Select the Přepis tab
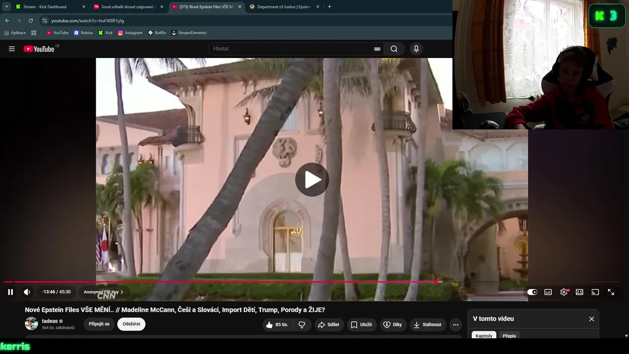This screenshot has height=354, width=629. point(509,336)
